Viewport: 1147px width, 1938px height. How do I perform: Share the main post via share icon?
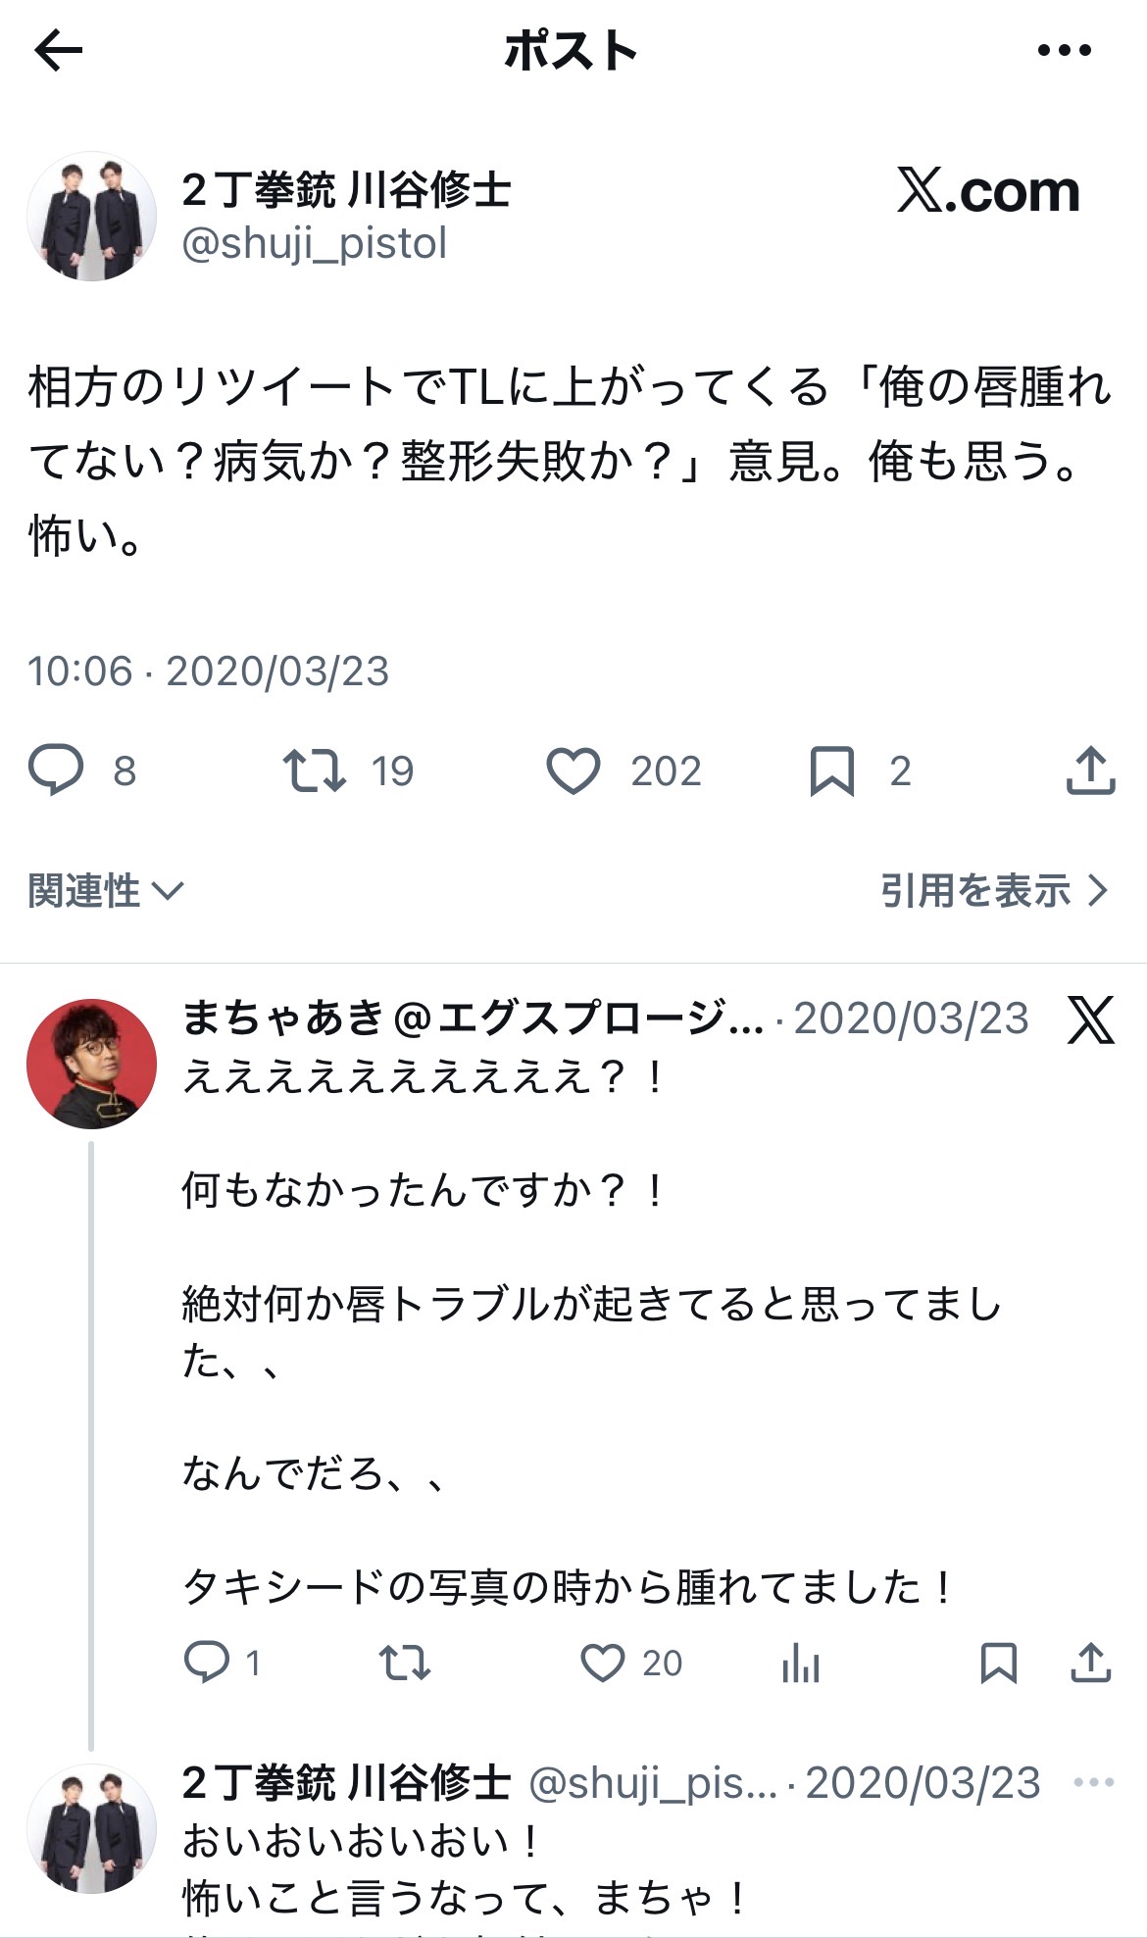pos(1090,770)
